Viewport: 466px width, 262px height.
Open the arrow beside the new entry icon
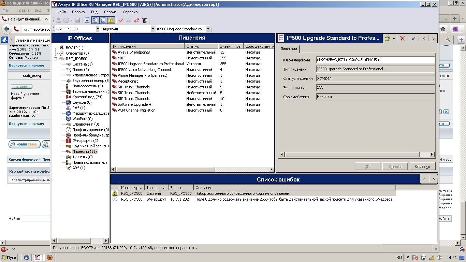[394, 39]
